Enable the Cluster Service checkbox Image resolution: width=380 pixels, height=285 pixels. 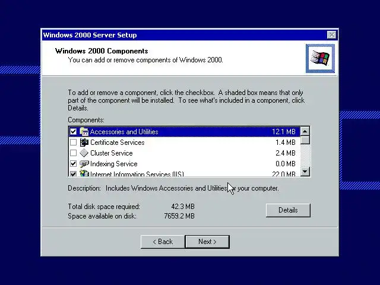pos(73,153)
